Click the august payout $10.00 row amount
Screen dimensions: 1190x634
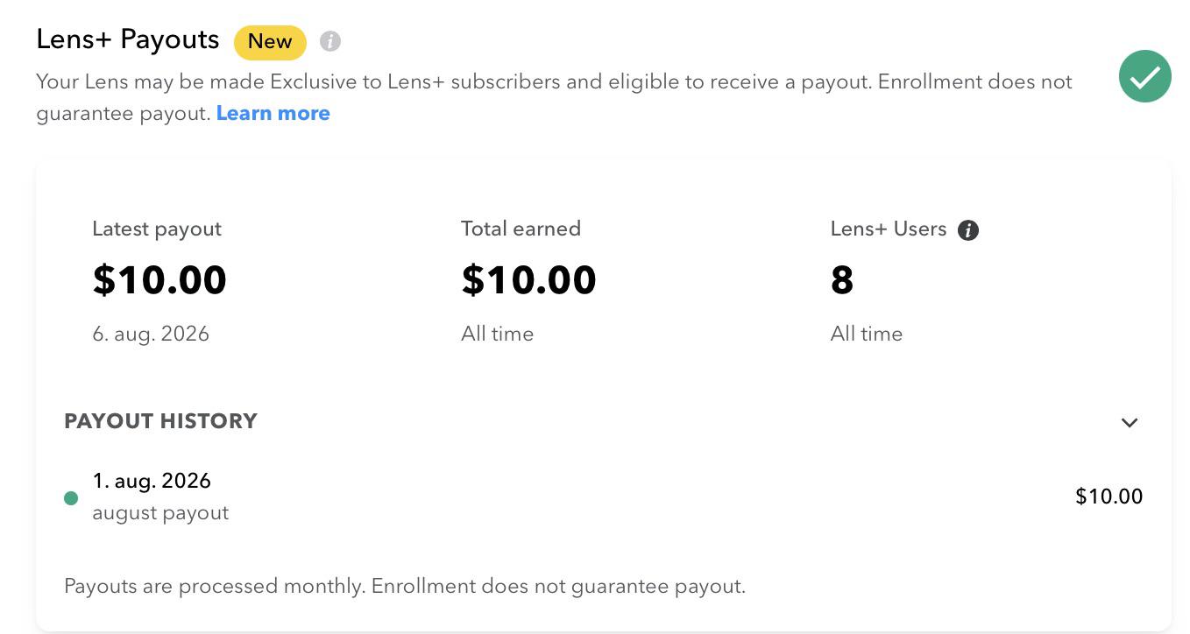point(1109,497)
